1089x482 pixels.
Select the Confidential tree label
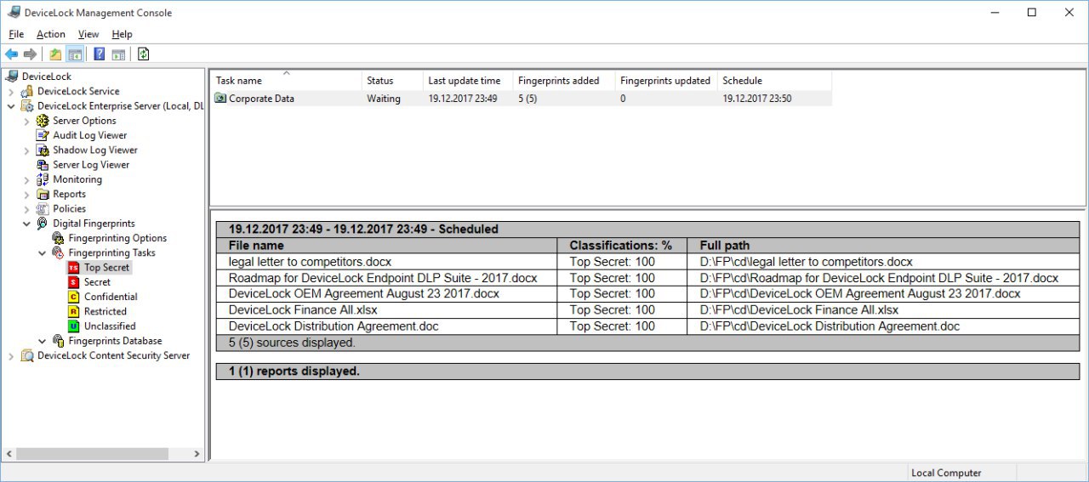[111, 297]
